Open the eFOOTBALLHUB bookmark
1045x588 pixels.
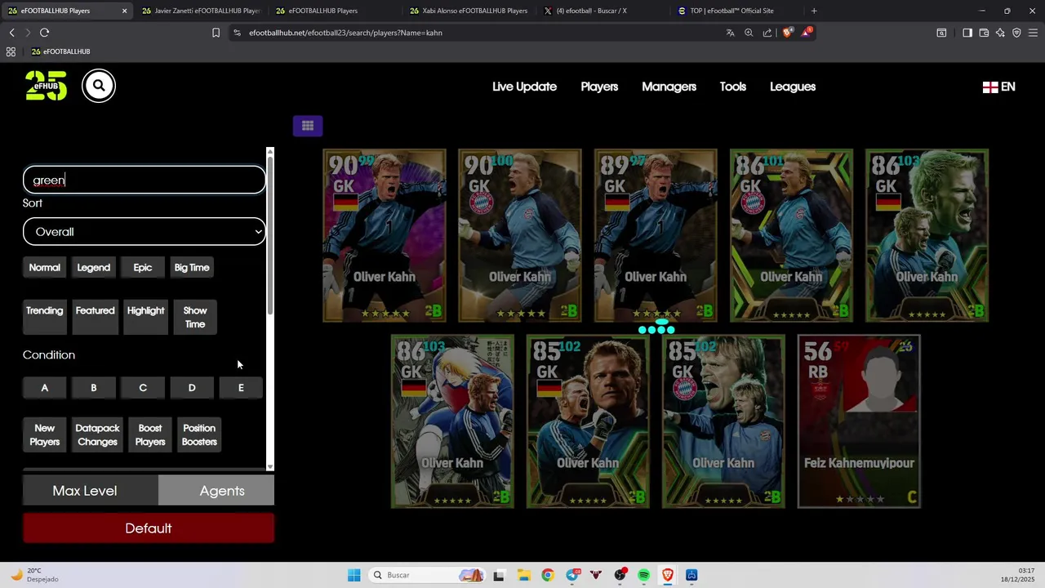click(x=61, y=51)
